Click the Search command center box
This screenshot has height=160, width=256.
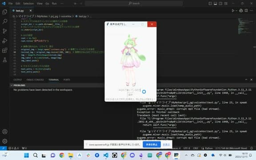tap(134, 4)
